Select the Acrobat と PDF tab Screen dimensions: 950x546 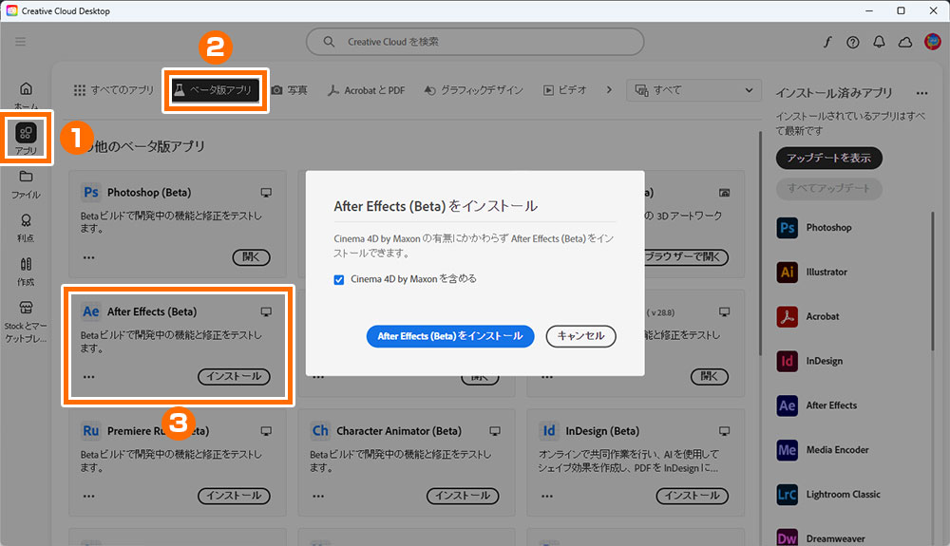tap(367, 90)
